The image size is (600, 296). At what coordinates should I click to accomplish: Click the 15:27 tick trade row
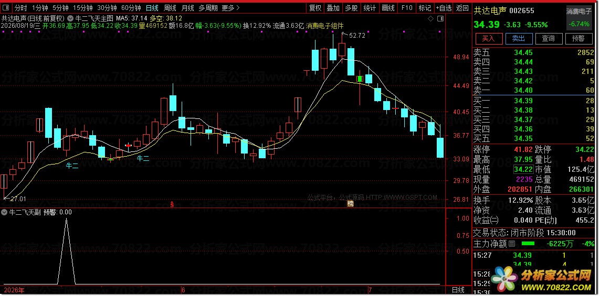click(x=533, y=255)
